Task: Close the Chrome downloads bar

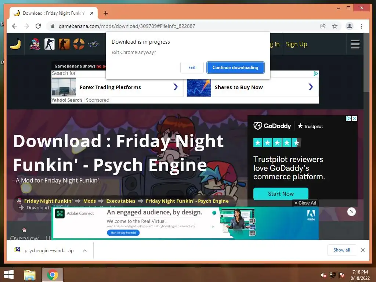Action: tap(362, 250)
